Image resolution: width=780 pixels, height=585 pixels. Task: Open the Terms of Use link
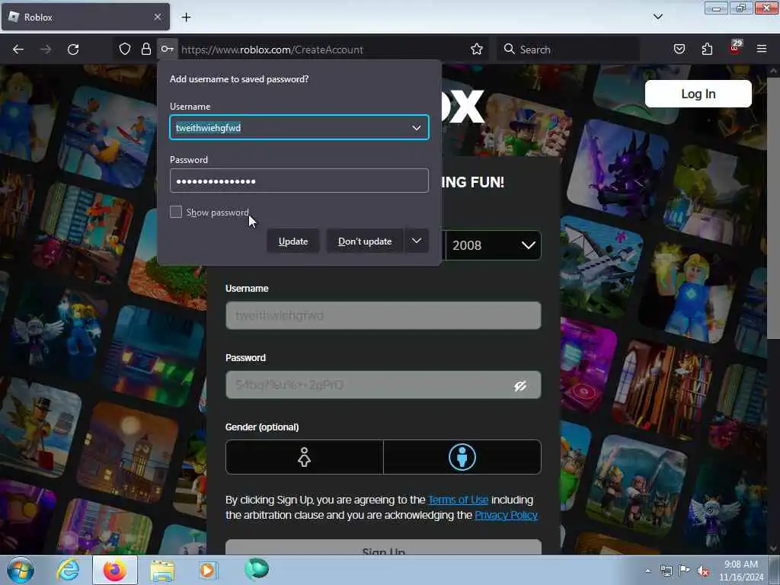click(458, 500)
